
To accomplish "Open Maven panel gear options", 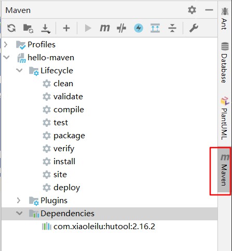I will (192, 10).
